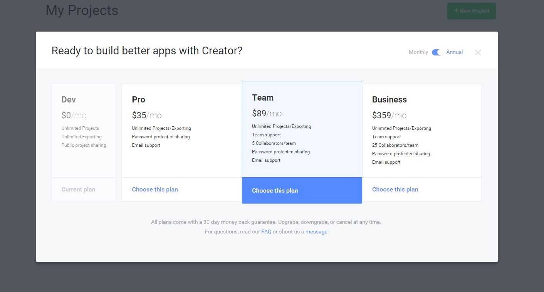This screenshot has width=544, height=292.
Task: Click the Current plan label under Dev
Action: (78, 190)
